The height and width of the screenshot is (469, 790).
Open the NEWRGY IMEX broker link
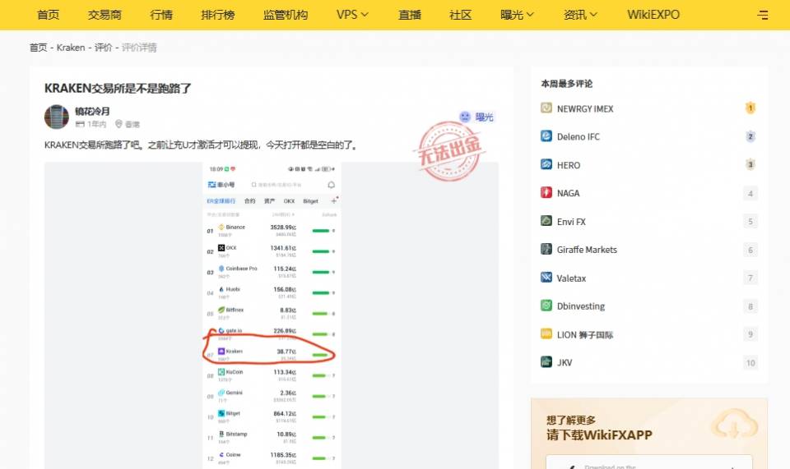(x=585, y=108)
